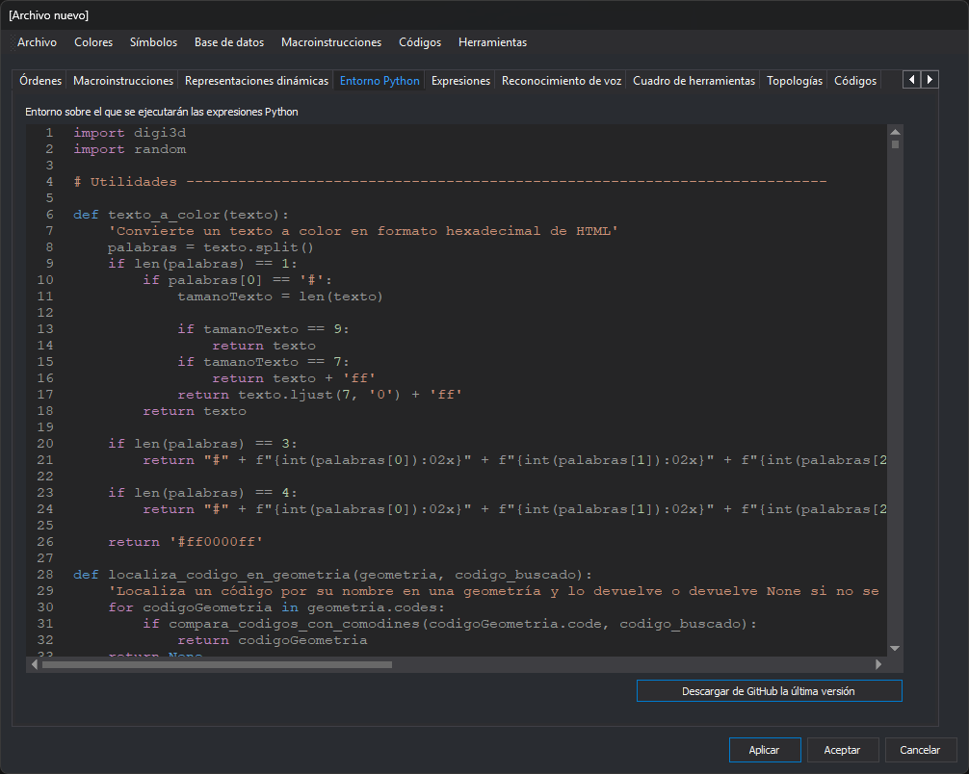Open the Archivo menu
Screen dimensions: 969x774
tap(37, 42)
